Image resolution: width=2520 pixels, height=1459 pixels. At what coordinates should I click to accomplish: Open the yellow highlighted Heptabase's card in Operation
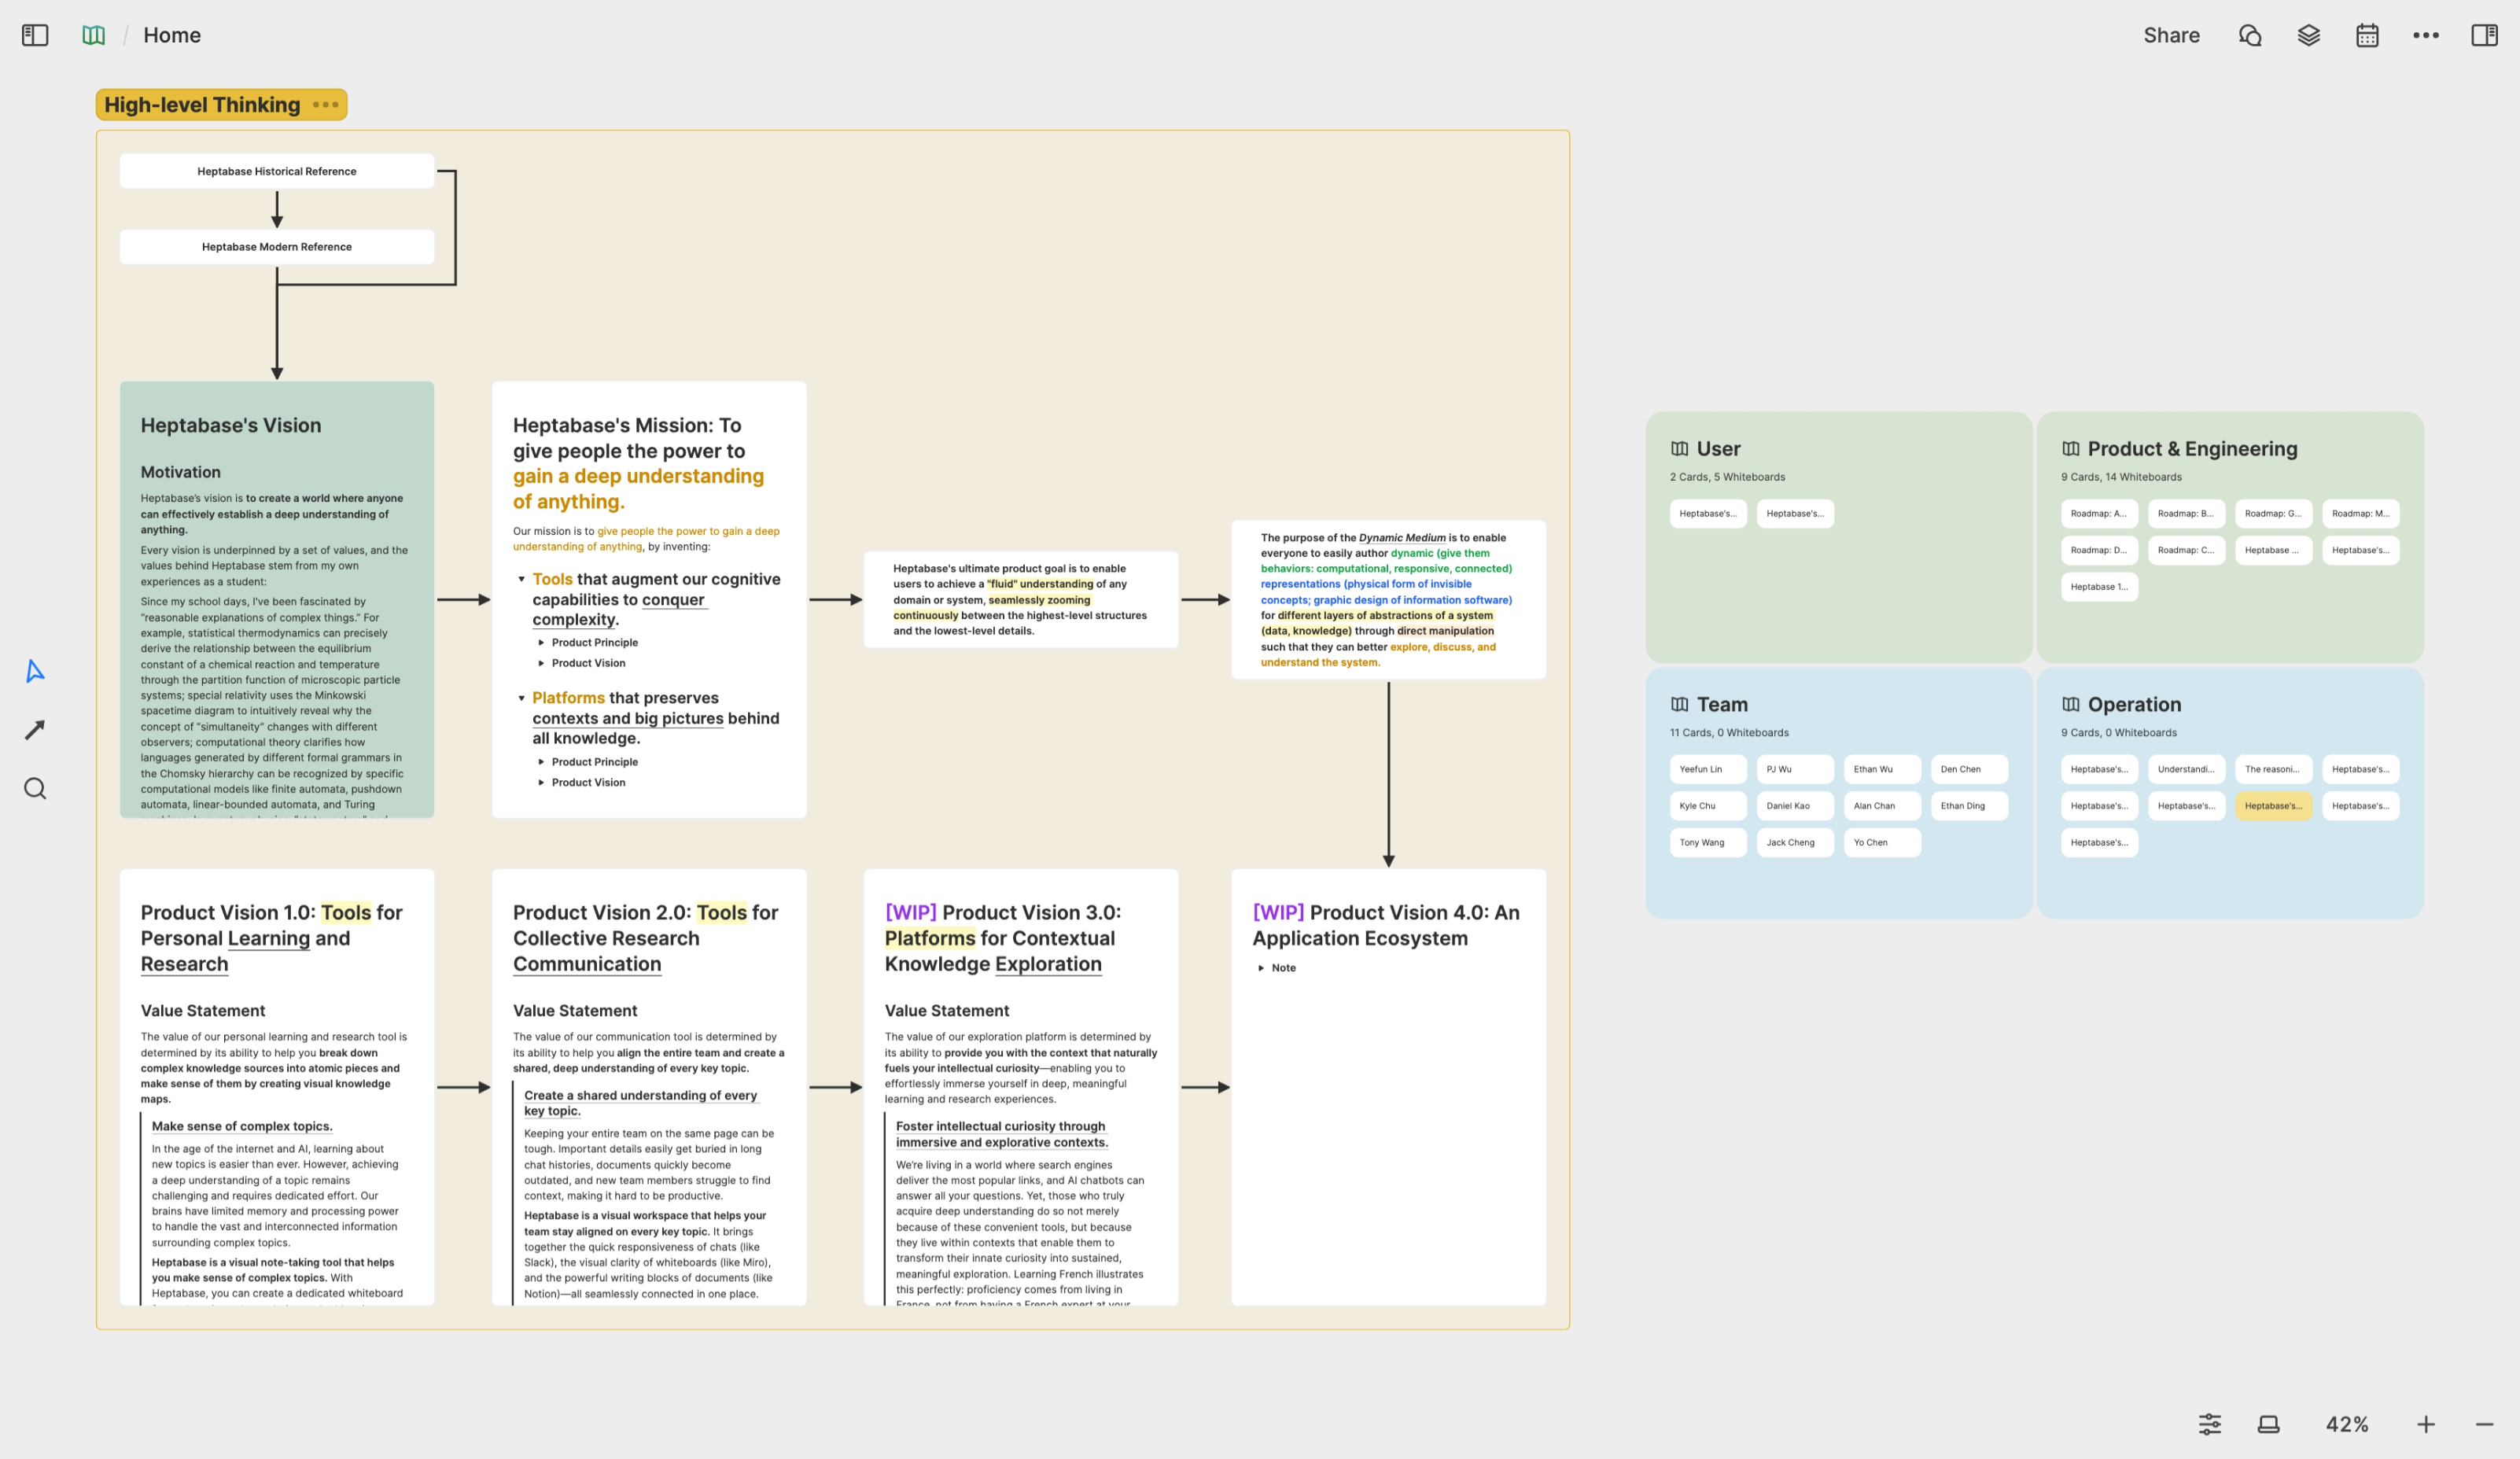pyautogui.click(x=2273, y=806)
